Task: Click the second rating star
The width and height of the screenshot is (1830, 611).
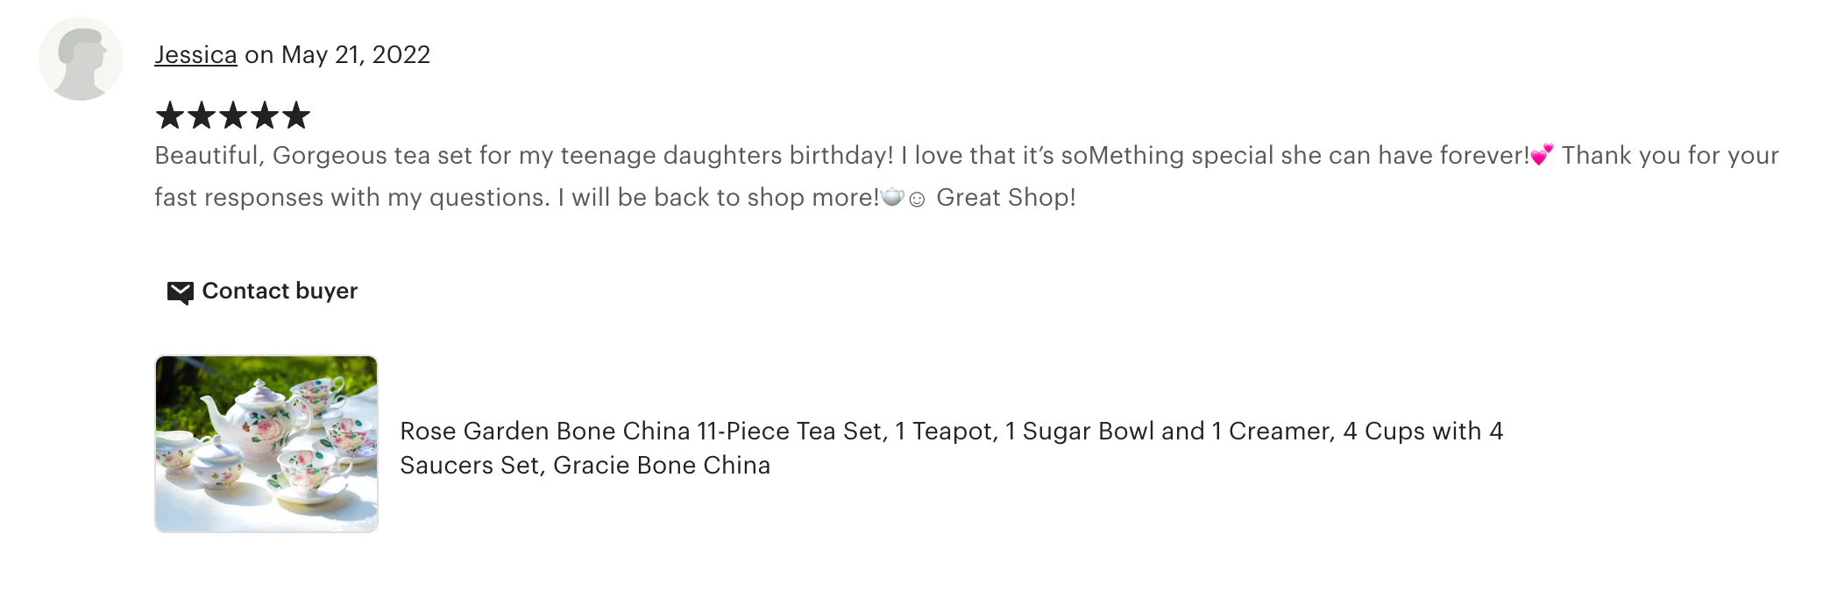Action: click(x=201, y=115)
